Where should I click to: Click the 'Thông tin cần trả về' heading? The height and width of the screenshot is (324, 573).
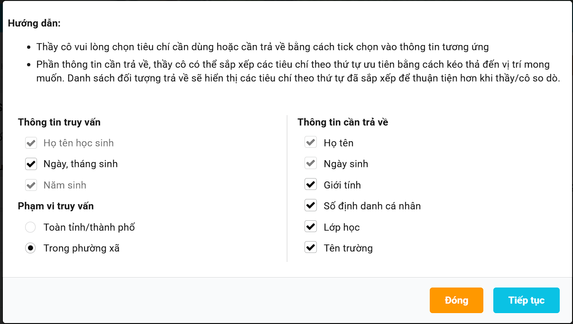coord(343,122)
